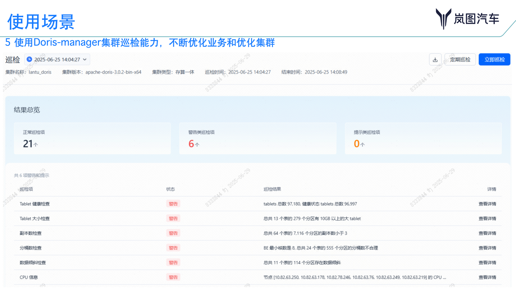Click the 巡检 page title
This screenshot has width=516, height=290.
[12, 59]
